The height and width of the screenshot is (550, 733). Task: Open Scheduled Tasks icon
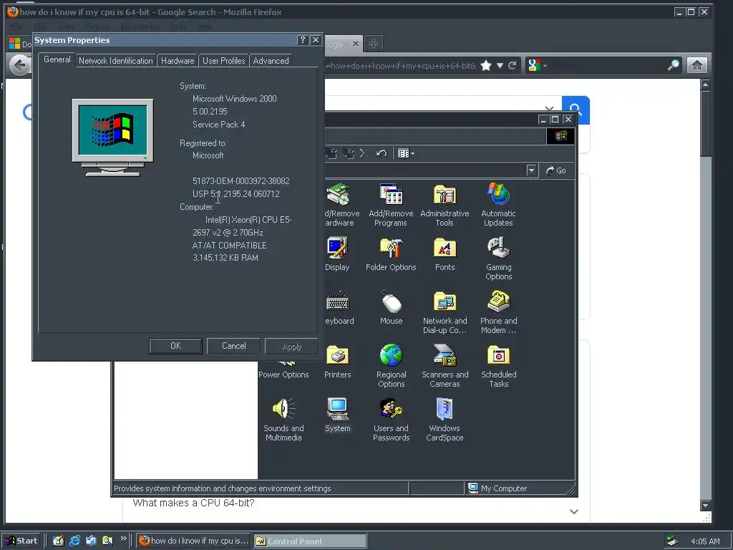(x=498, y=366)
